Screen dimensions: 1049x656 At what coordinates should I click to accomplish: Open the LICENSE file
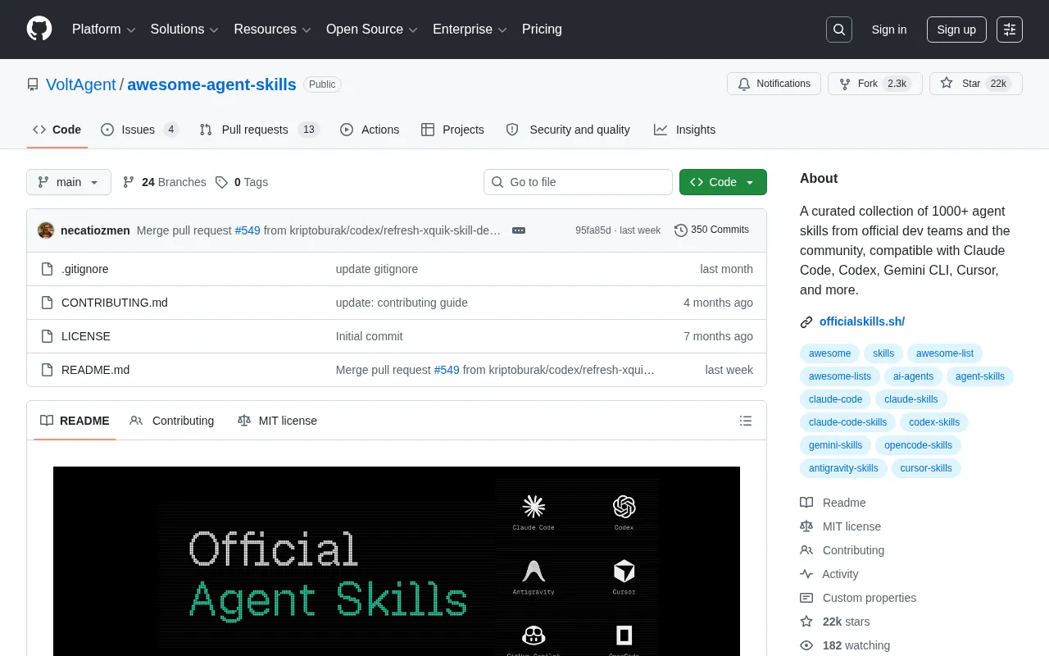tap(86, 336)
